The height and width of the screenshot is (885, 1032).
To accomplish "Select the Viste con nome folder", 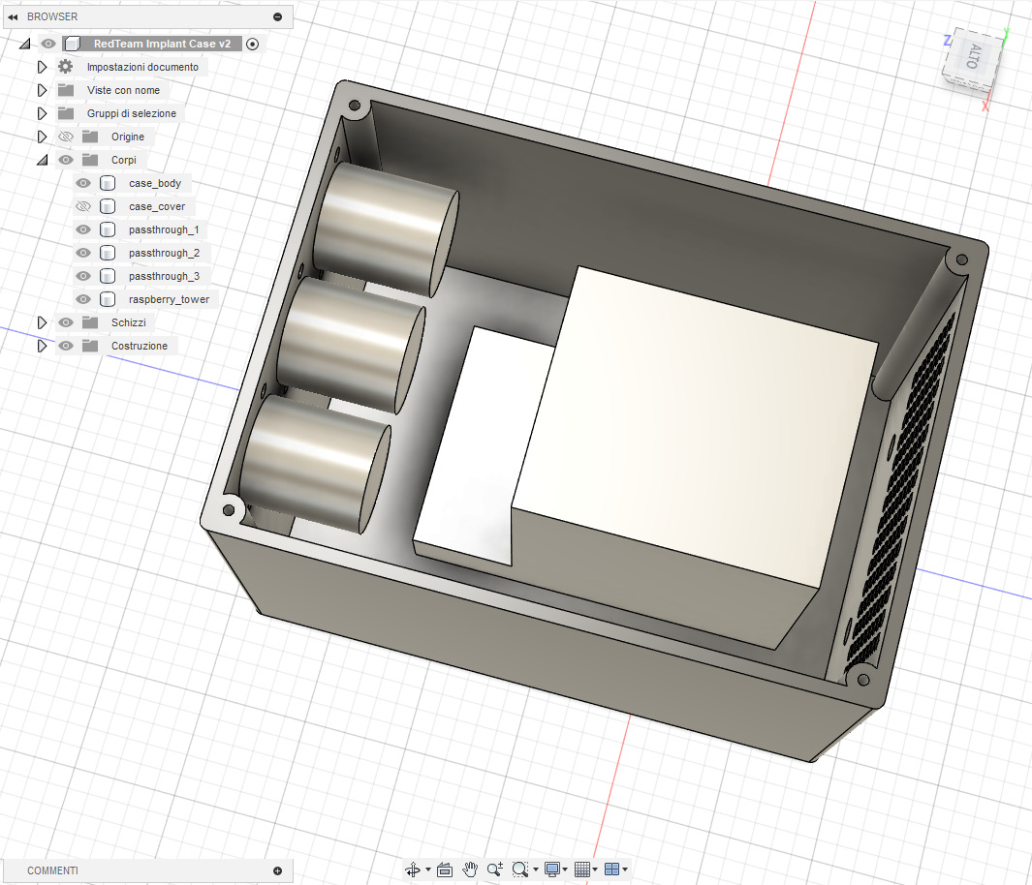I will [123, 90].
